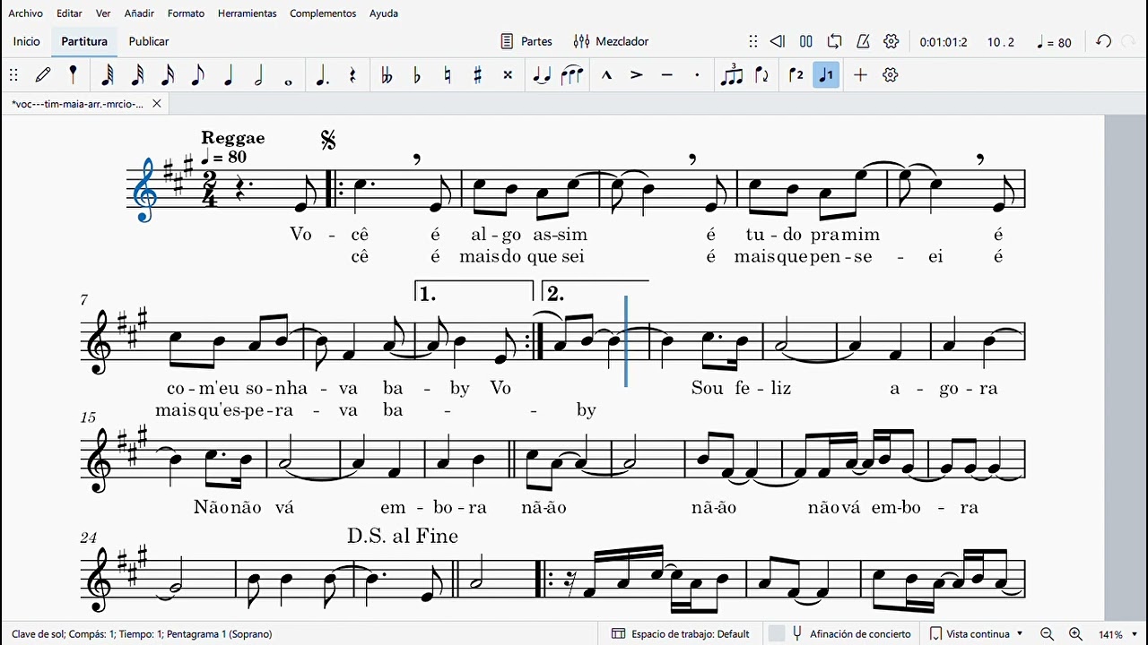Open the Herramientas menu
Screen dimensions: 1148x645
[x=247, y=13]
